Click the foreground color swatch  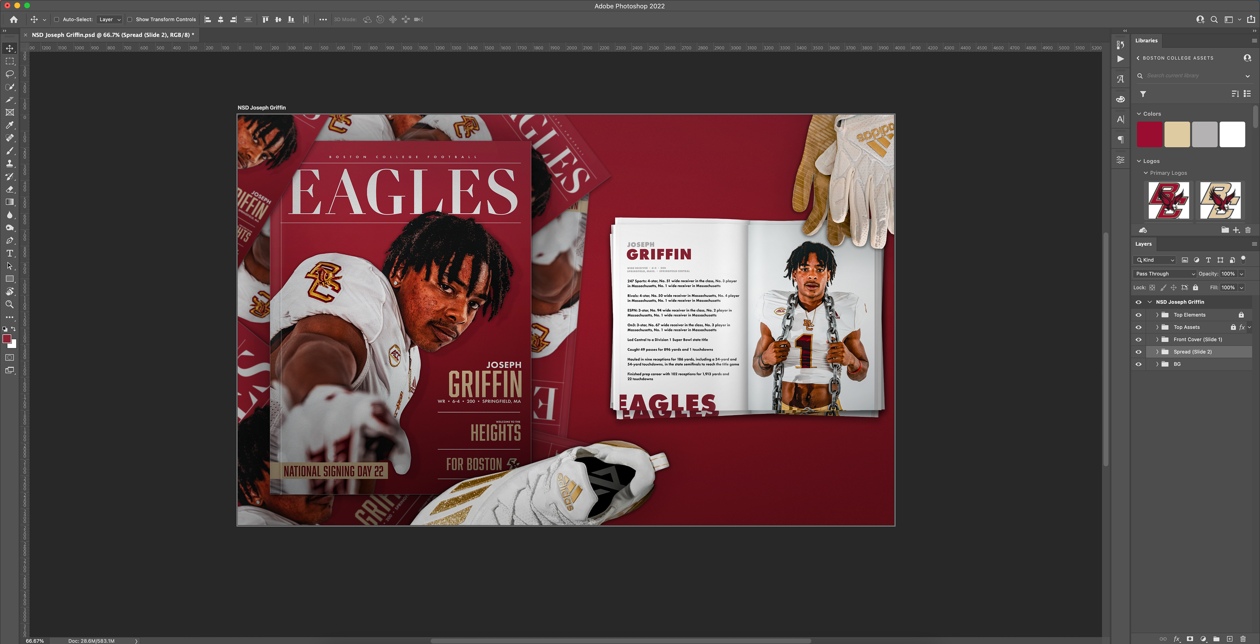(x=7, y=339)
